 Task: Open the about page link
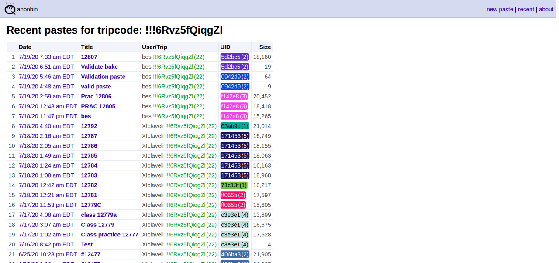pyautogui.click(x=546, y=9)
